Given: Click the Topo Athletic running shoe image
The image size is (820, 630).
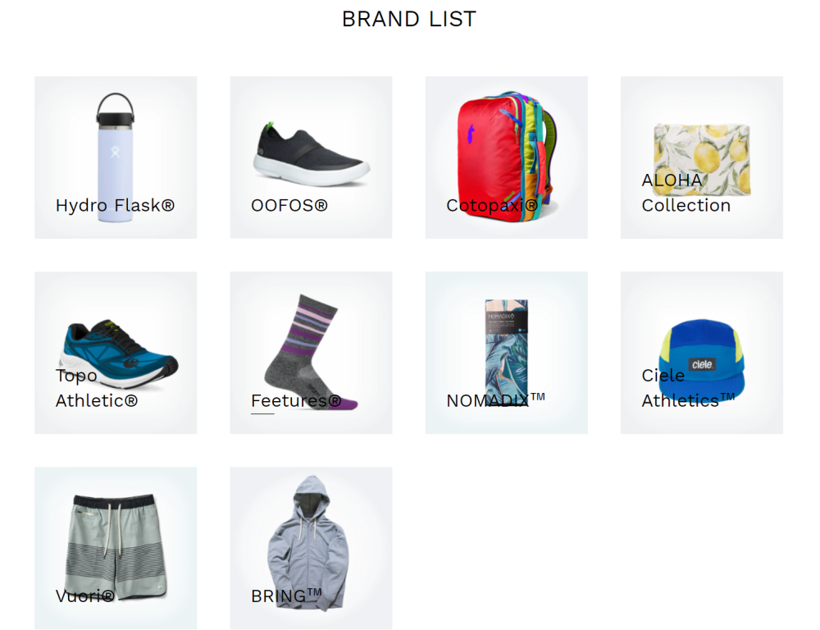Looking at the screenshot, I should click(120, 354).
